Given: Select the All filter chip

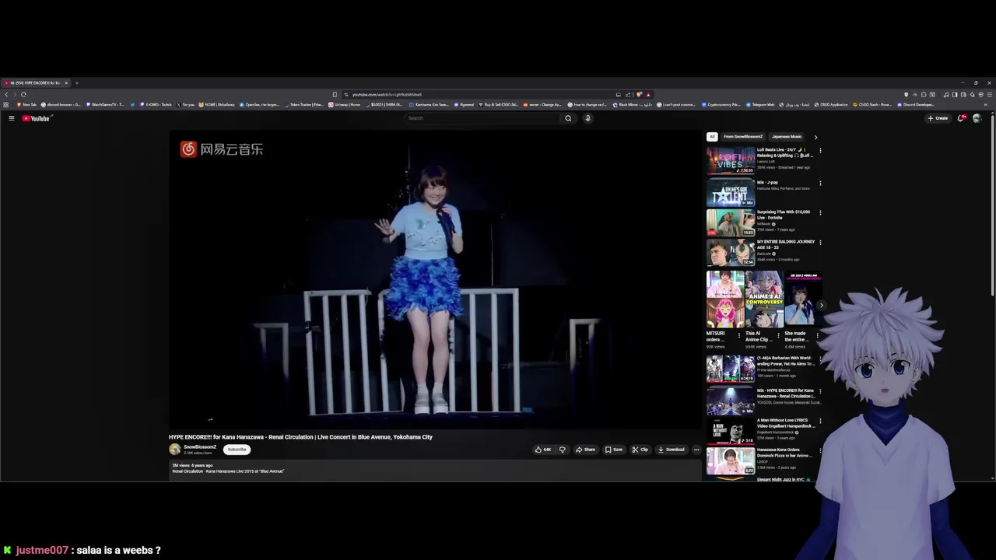Looking at the screenshot, I should pyautogui.click(x=711, y=137).
